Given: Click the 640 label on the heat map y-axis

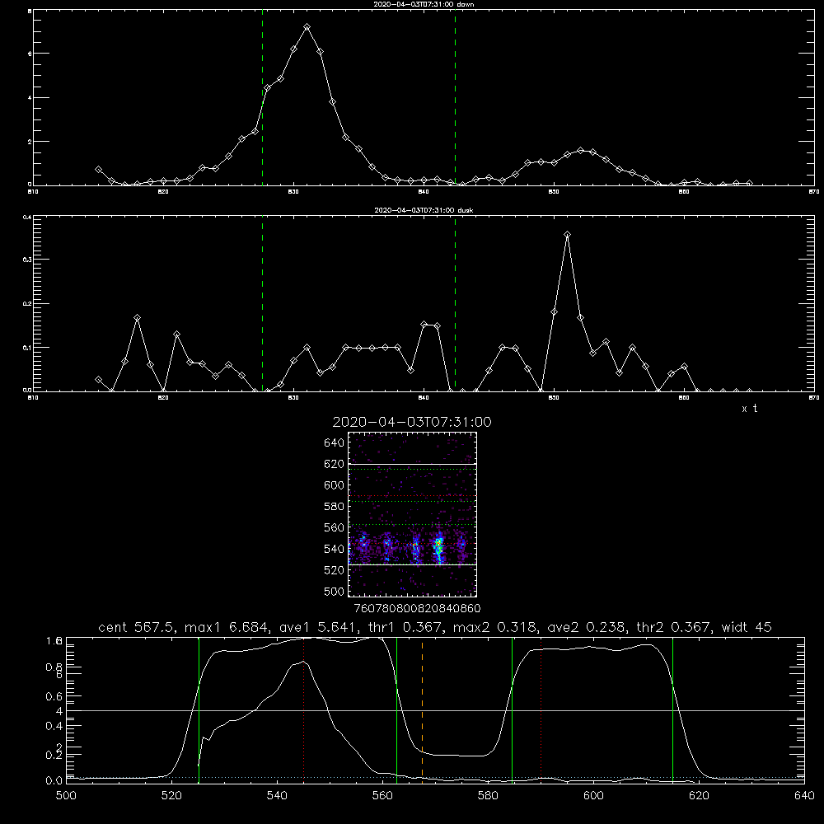Looking at the screenshot, I should [335, 443].
